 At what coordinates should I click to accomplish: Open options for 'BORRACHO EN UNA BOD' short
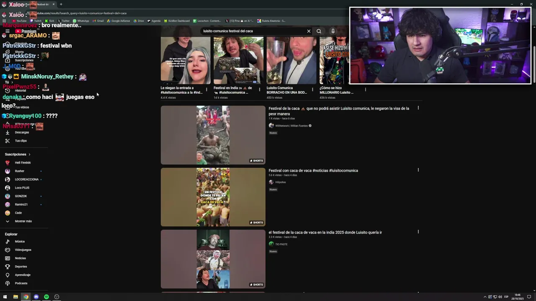click(x=312, y=89)
